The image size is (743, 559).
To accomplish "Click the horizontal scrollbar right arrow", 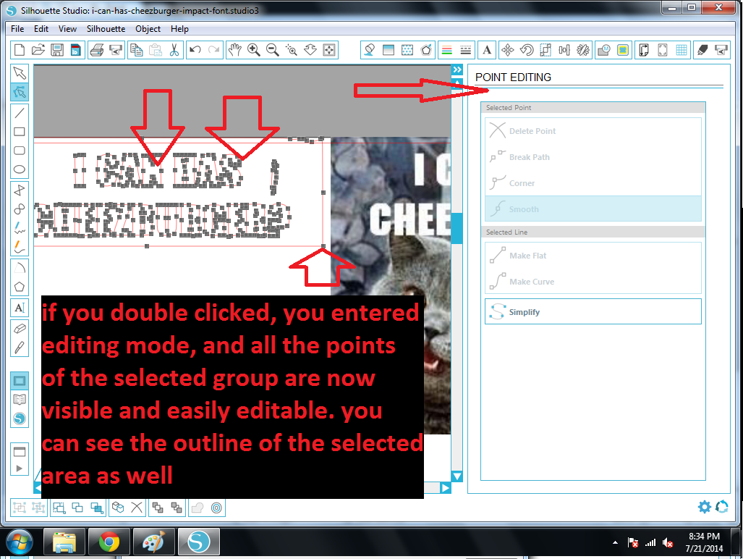I will 445,488.
